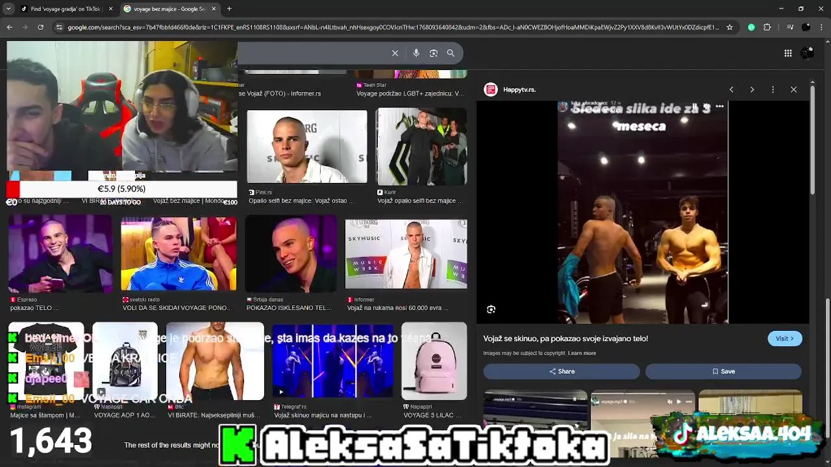Select the 'voyage bez majice - Google Search' tab

tap(169, 9)
